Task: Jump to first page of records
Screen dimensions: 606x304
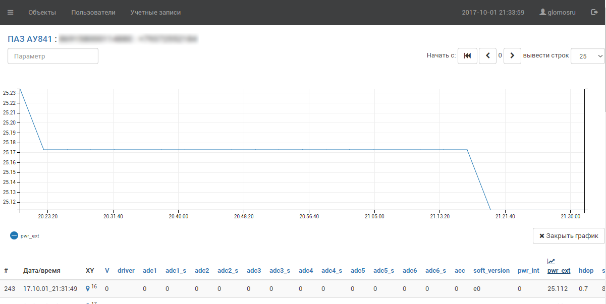Action: tap(467, 56)
